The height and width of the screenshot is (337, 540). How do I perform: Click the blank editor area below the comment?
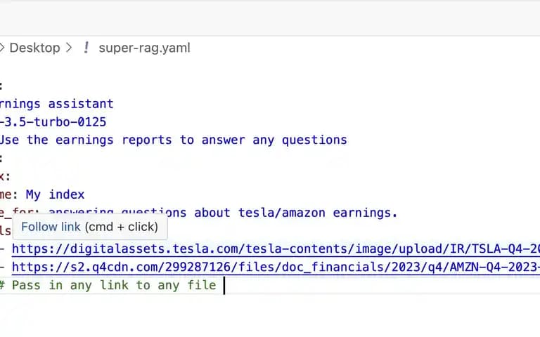(270, 315)
